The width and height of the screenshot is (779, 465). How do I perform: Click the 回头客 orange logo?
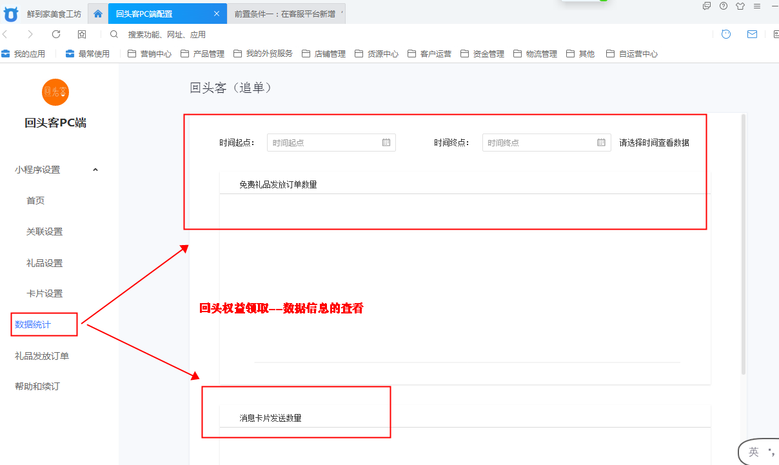click(x=55, y=92)
